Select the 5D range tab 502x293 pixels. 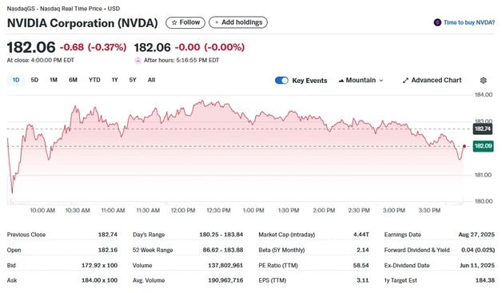coord(34,80)
